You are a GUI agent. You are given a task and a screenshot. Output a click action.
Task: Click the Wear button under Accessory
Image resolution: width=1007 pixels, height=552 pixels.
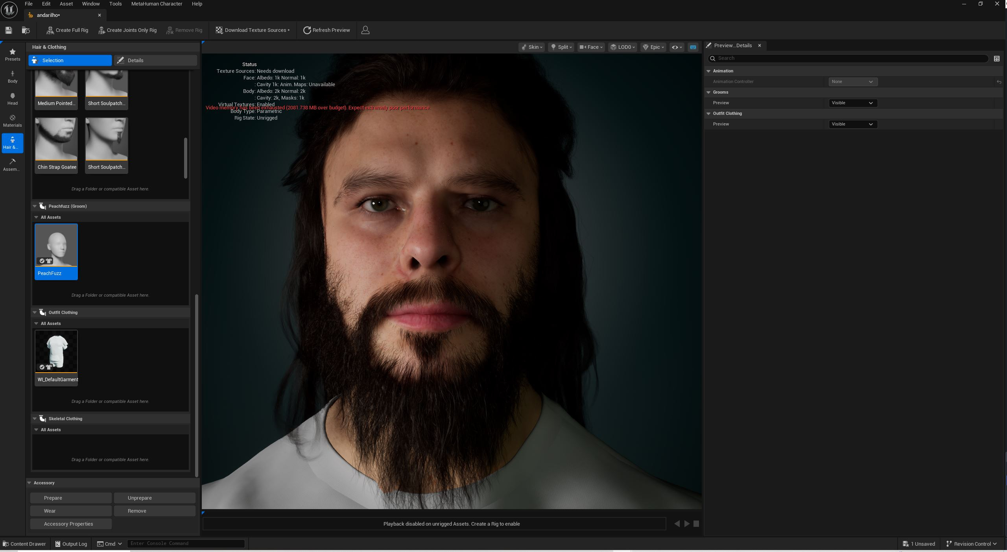tap(70, 511)
